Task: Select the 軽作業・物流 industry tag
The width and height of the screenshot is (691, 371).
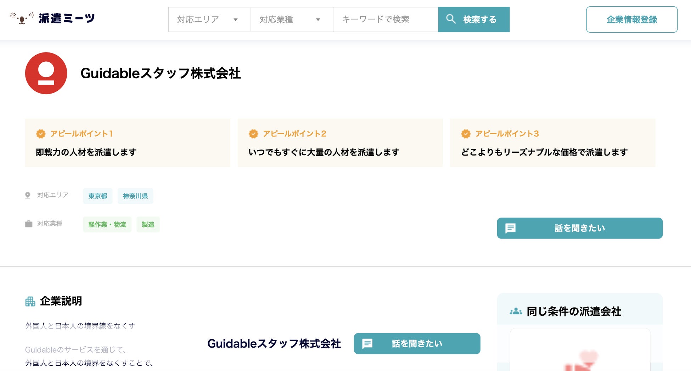Action: pyautogui.click(x=107, y=225)
